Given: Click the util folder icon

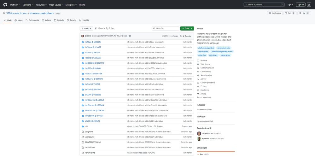Looking at the screenshot, I should [83, 126].
